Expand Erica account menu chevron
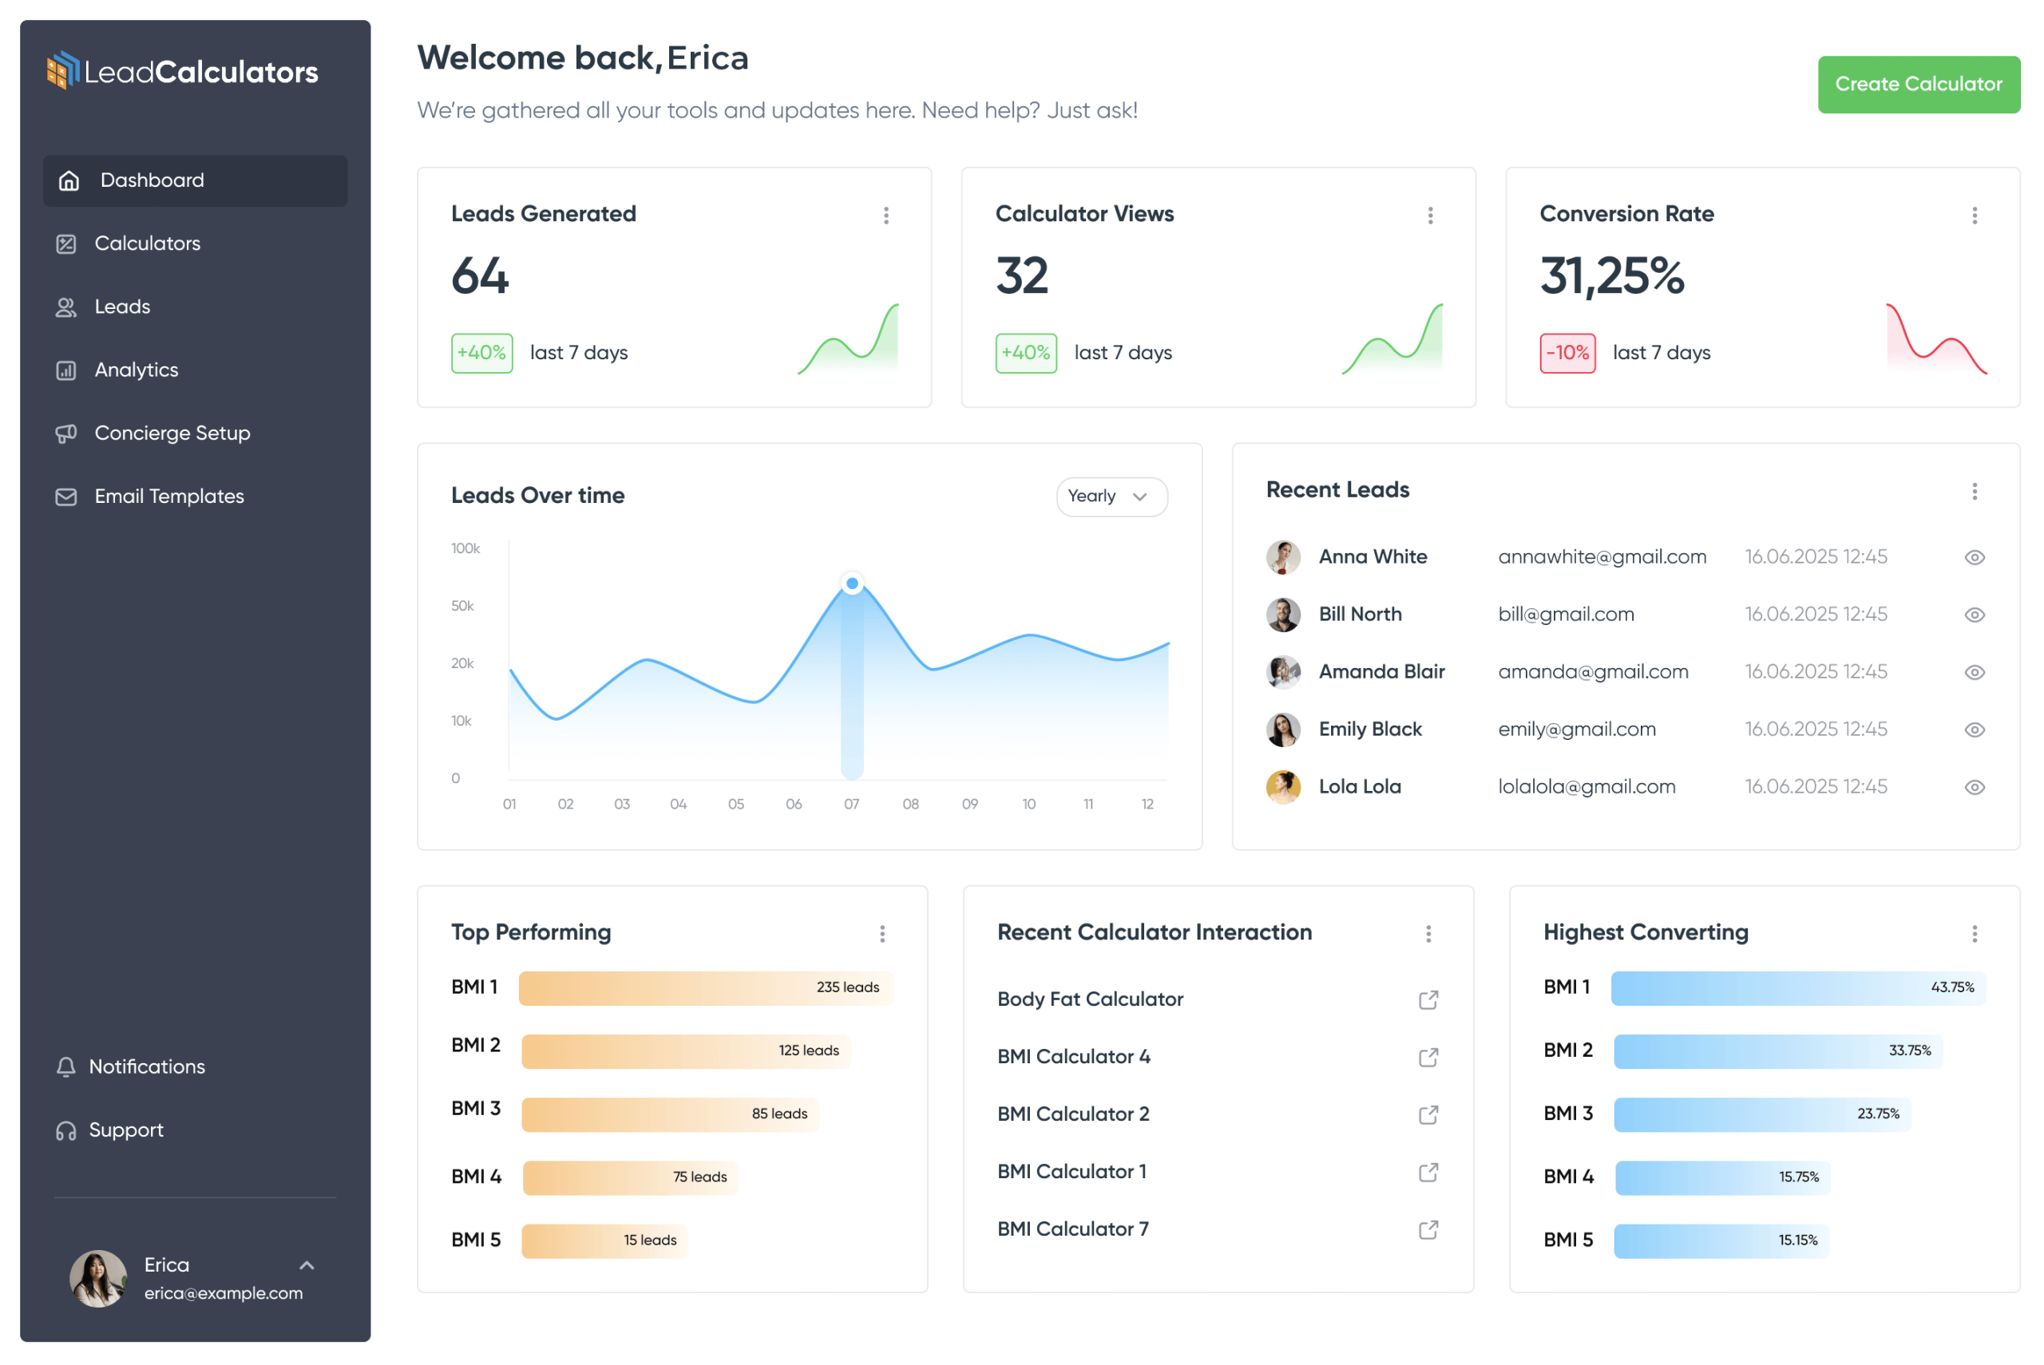The image size is (2044, 1365). point(307,1265)
